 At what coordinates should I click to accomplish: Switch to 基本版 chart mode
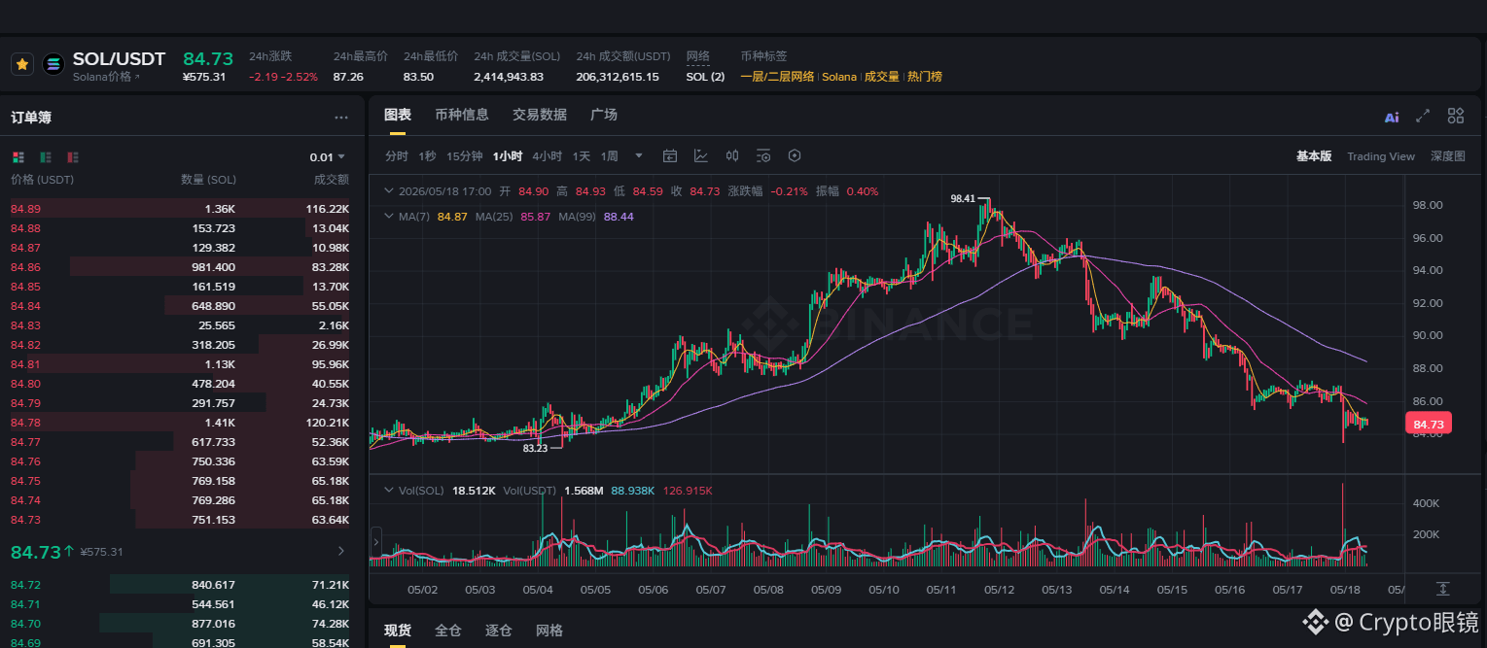pos(1314,156)
